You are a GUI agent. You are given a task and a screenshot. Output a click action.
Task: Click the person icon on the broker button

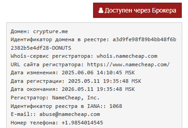pyautogui.click(x=100, y=11)
